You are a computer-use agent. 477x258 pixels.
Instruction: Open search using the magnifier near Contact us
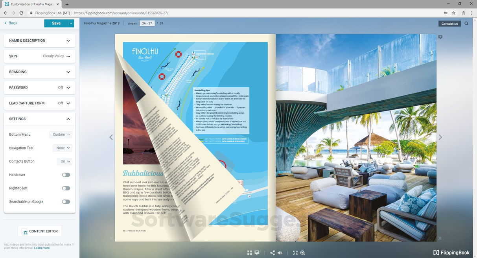pyautogui.click(x=466, y=23)
